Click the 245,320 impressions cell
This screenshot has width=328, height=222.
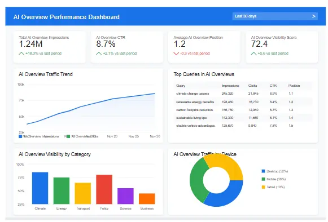(228, 94)
